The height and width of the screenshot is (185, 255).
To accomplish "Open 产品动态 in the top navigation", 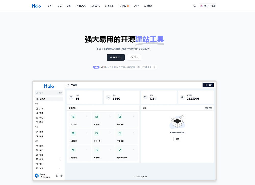I will [81, 6].
